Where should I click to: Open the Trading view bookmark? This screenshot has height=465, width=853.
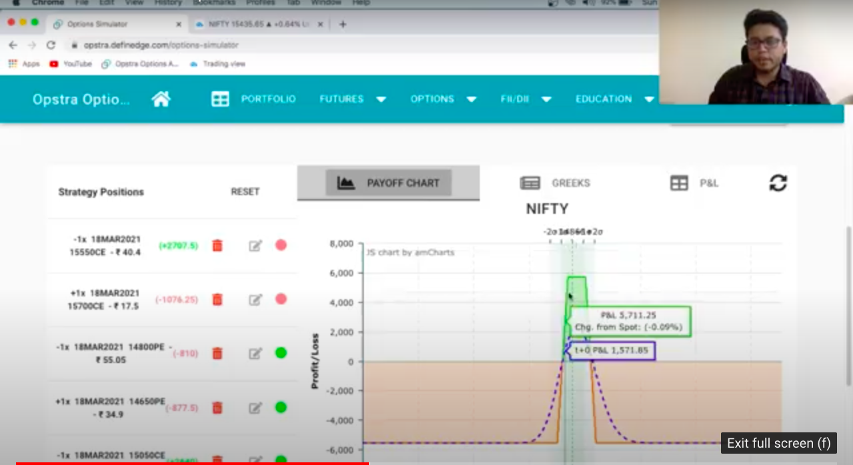[x=218, y=64]
